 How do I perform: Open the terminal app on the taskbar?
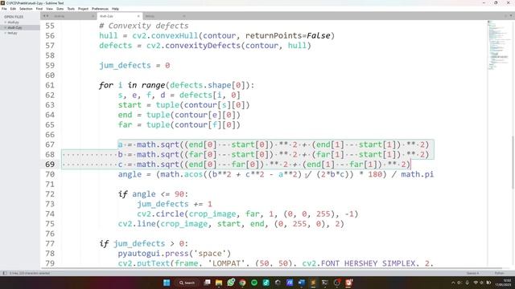coord(325,283)
